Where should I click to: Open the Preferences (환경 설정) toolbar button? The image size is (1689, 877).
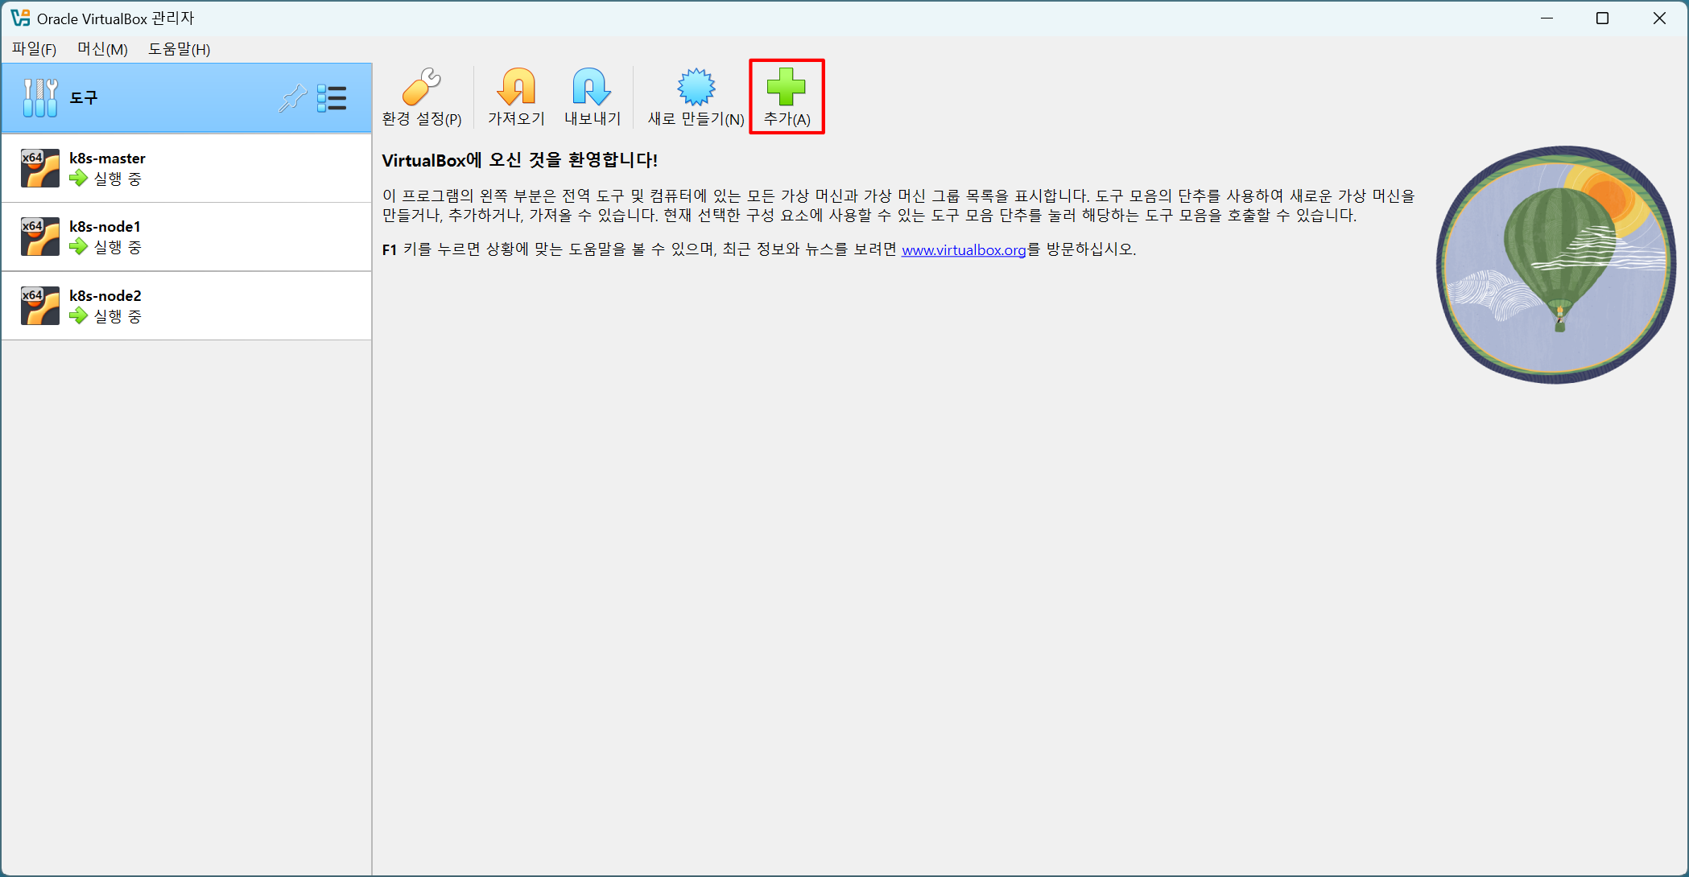pyautogui.click(x=421, y=97)
